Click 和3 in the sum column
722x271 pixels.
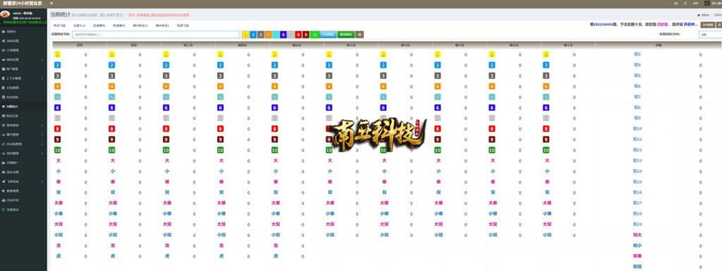637,54
